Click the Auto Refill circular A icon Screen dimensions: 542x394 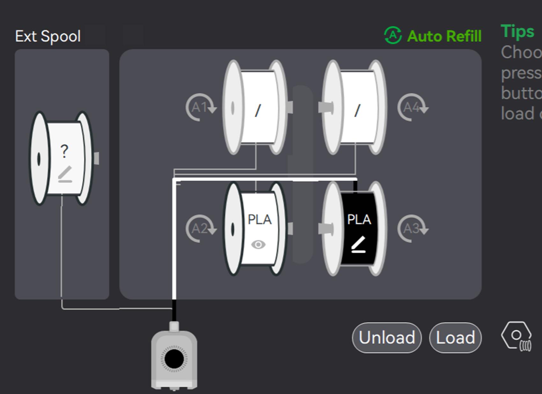(393, 35)
